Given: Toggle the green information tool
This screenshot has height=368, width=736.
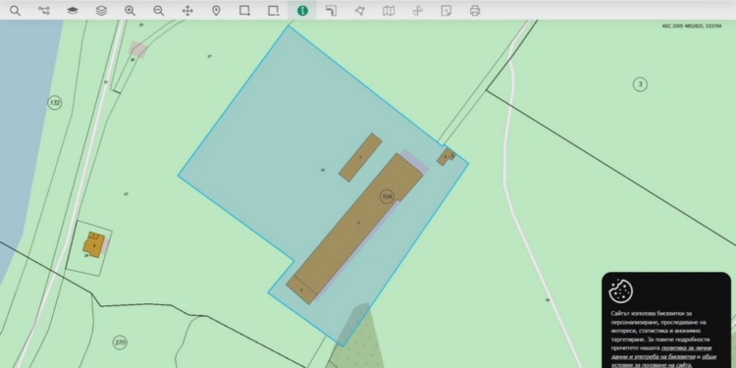Looking at the screenshot, I should [x=302, y=11].
